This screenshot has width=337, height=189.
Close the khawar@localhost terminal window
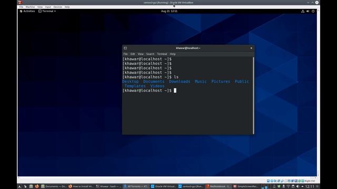point(251,48)
